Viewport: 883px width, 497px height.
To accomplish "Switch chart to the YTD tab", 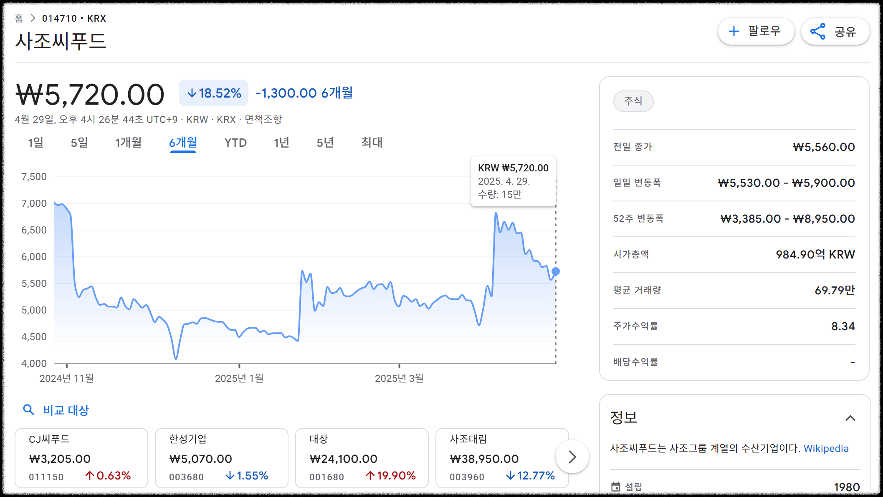I will pyautogui.click(x=235, y=143).
